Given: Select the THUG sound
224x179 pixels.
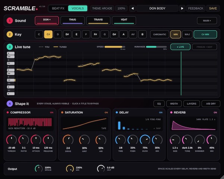Looking at the screenshot, I should pyautogui.click(x=72, y=21).
